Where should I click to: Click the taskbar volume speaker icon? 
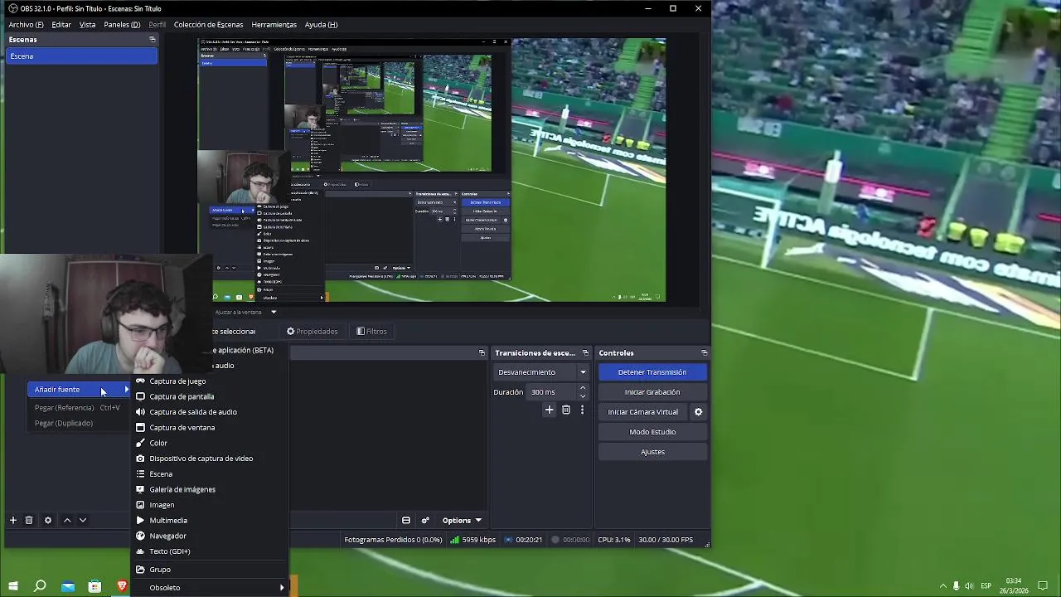point(970,586)
